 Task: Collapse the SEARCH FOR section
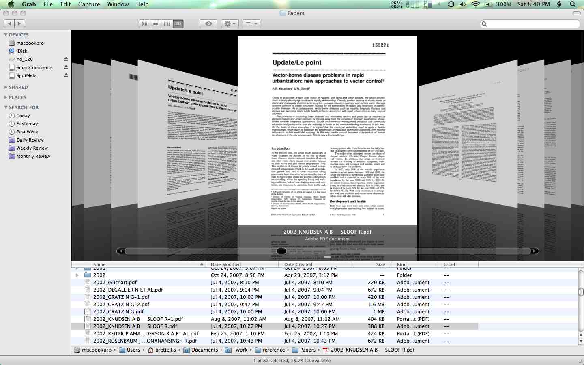(6, 107)
